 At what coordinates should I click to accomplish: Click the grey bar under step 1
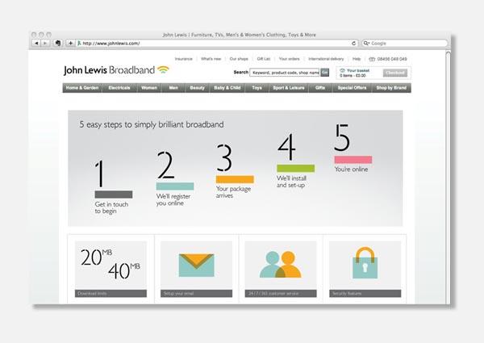coord(114,195)
